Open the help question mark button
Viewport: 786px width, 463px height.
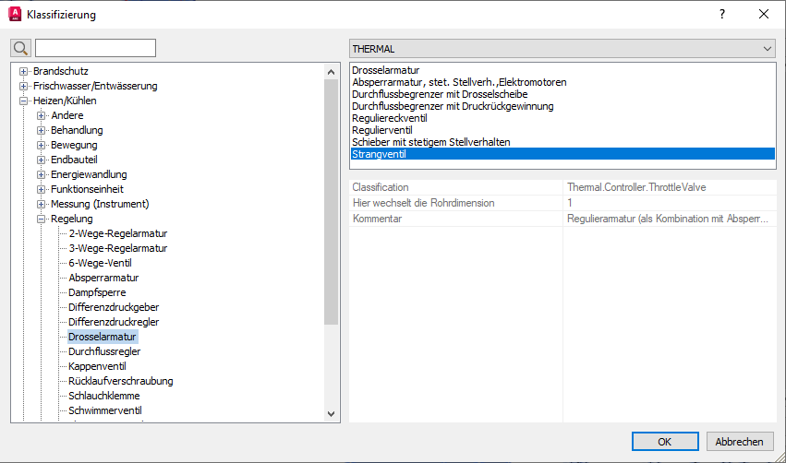click(722, 14)
